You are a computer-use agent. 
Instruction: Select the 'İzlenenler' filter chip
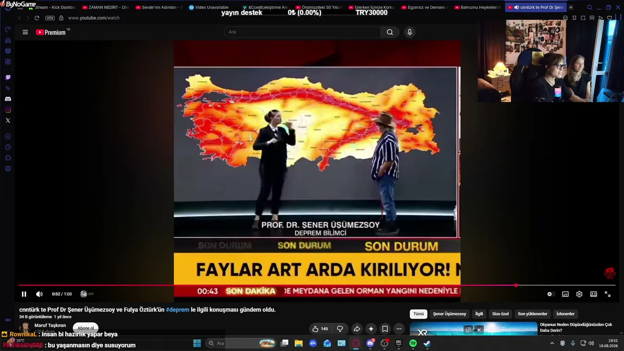(565, 314)
